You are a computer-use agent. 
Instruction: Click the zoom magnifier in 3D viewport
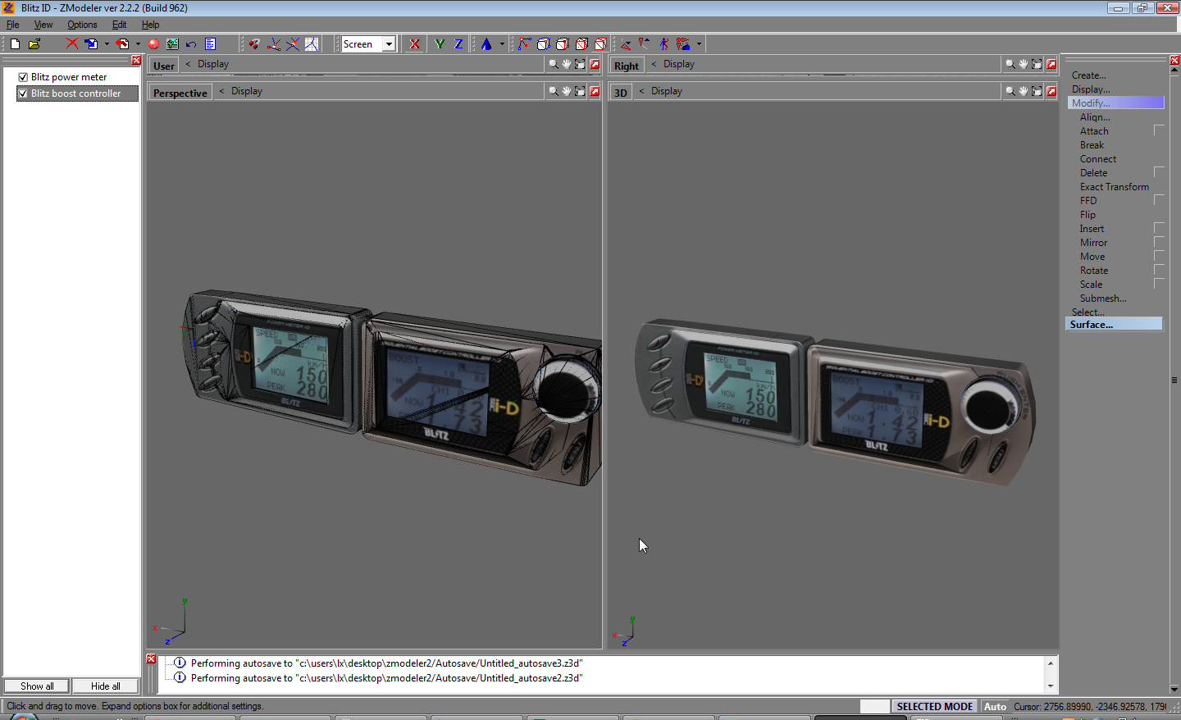[x=1010, y=91]
